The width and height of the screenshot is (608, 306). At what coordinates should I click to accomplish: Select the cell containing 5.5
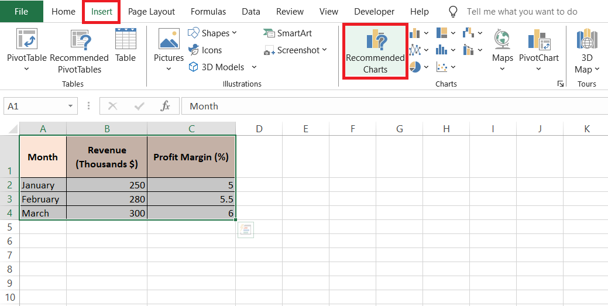191,199
